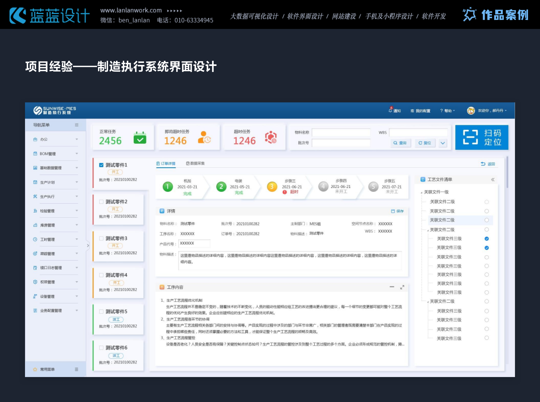Viewport: 540px width, 402px height.
Task: Click the user avatar icon in header
Action: [471, 110]
